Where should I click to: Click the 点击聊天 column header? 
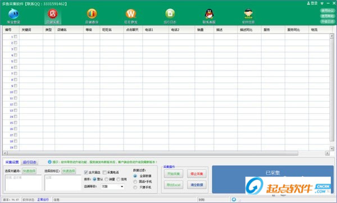tap(133, 30)
